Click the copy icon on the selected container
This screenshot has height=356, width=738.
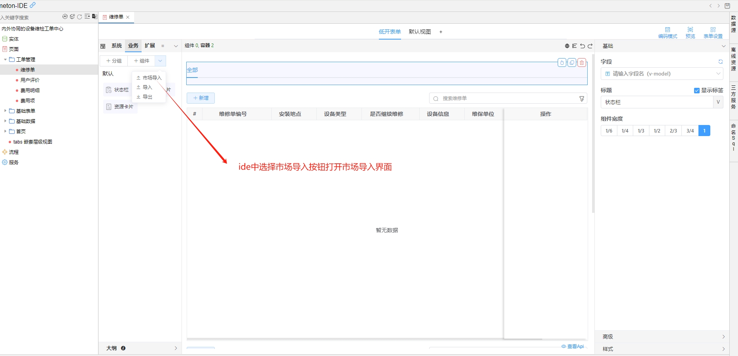click(572, 62)
